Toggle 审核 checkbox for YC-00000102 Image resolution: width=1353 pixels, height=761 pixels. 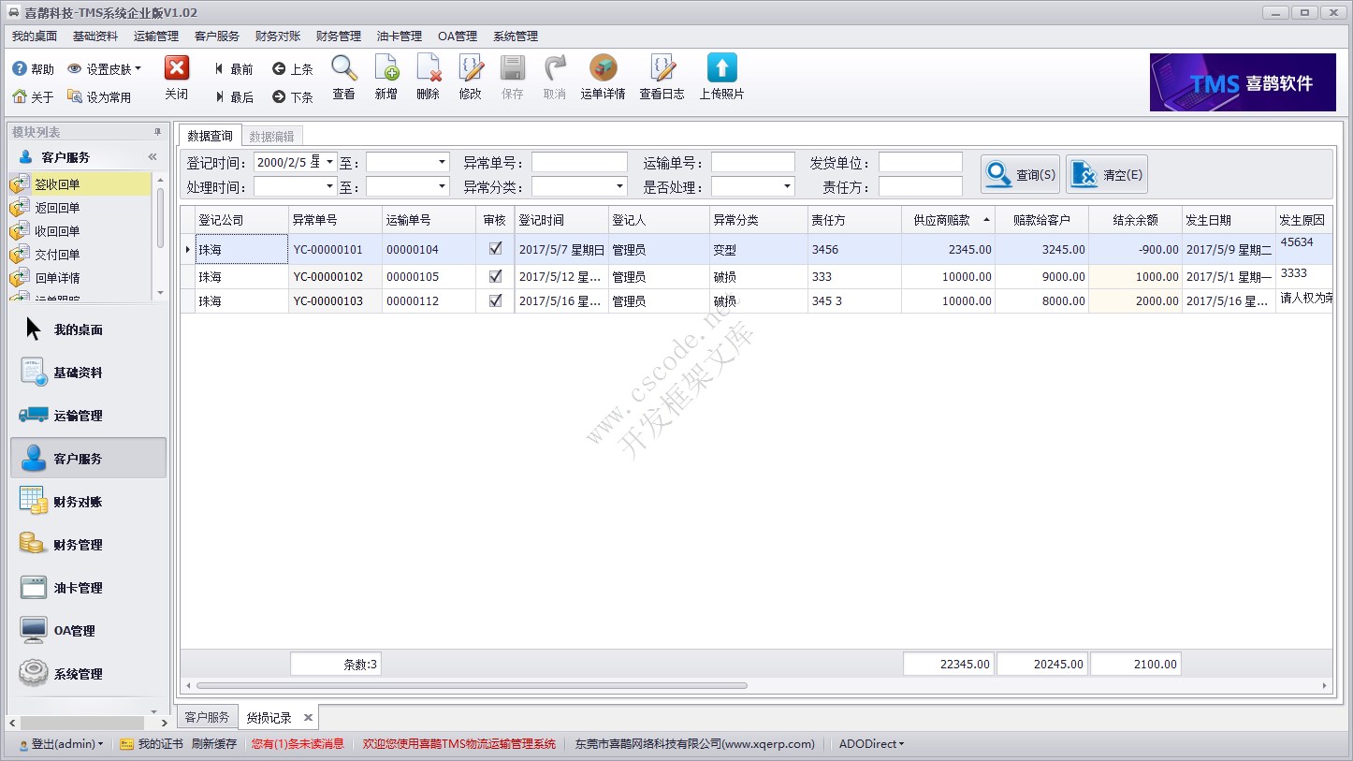[495, 276]
